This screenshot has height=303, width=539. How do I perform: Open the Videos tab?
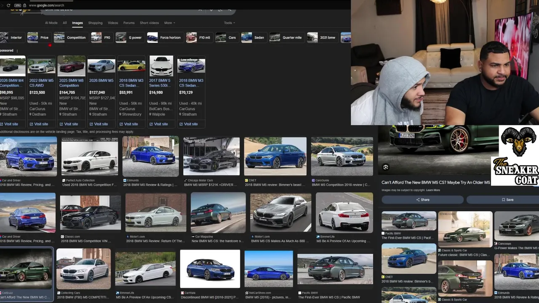point(113,23)
